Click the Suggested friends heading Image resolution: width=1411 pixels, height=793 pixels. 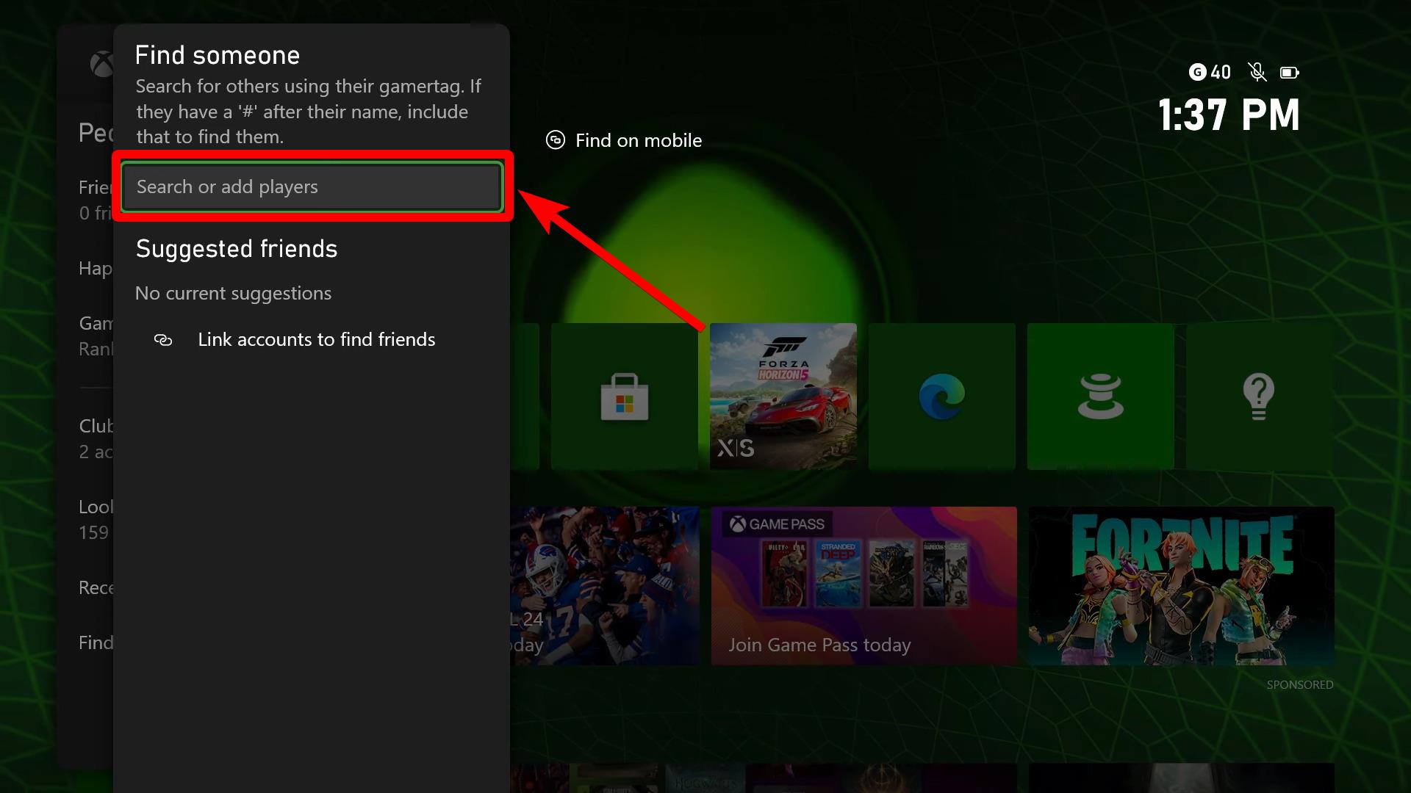tap(237, 249)
